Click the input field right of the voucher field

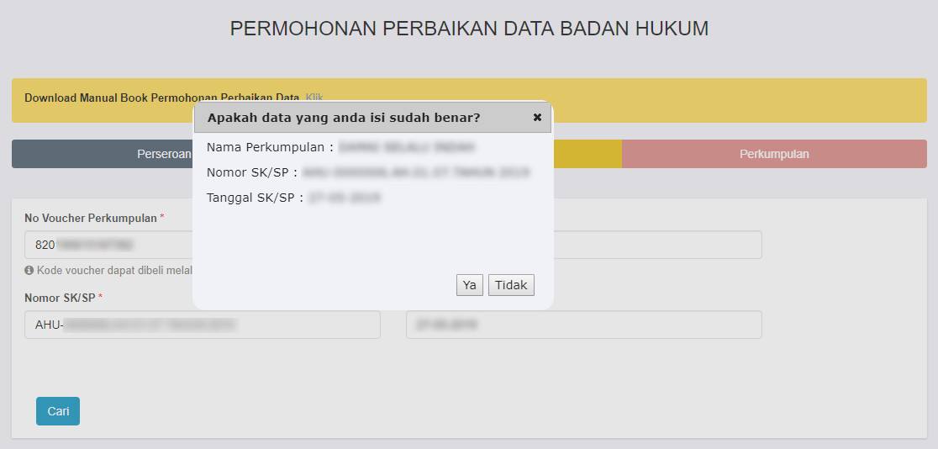[656, 246]
